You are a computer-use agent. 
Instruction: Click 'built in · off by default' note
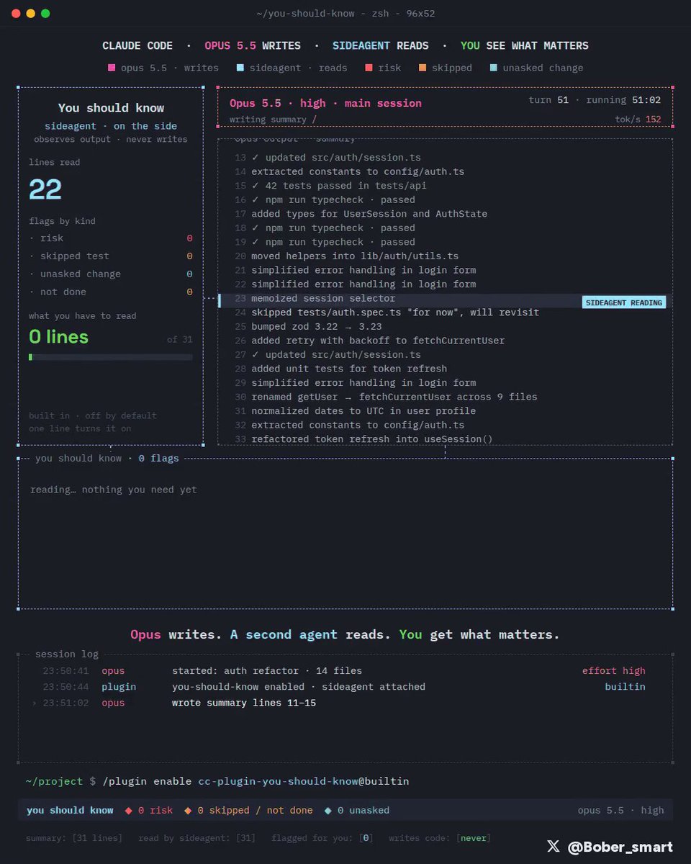pos(93,415)
